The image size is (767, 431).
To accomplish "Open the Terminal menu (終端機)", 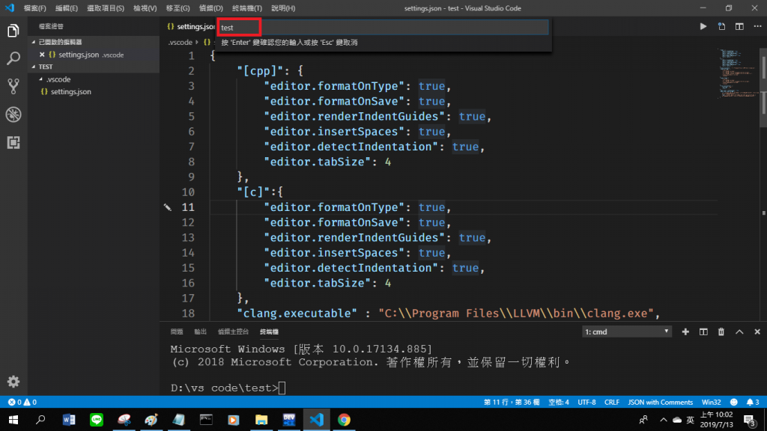I will tap(247, 8).
